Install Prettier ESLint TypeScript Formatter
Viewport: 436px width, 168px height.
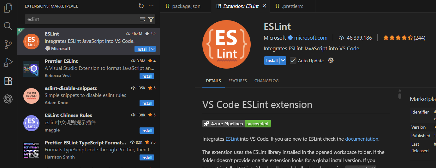click(x=147, y=158)
